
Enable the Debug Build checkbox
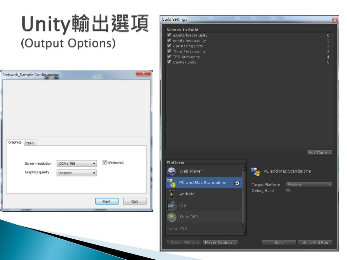click(288, 191)
